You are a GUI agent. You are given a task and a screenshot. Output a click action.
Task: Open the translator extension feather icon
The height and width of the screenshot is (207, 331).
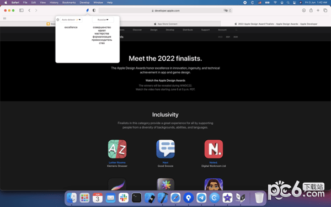87,10
